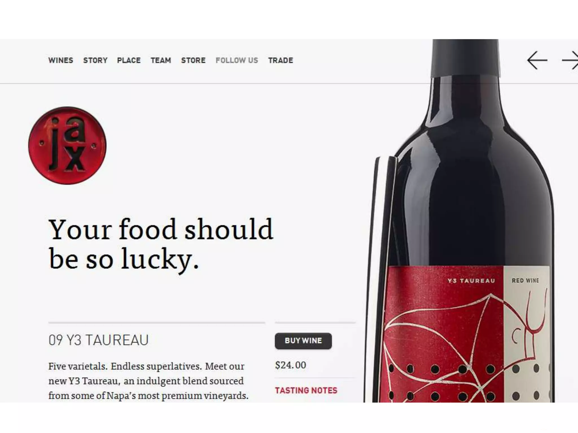This screenshot has height=433, width=578.
Task: Go to the STORY page
Action: click(95, 60)
